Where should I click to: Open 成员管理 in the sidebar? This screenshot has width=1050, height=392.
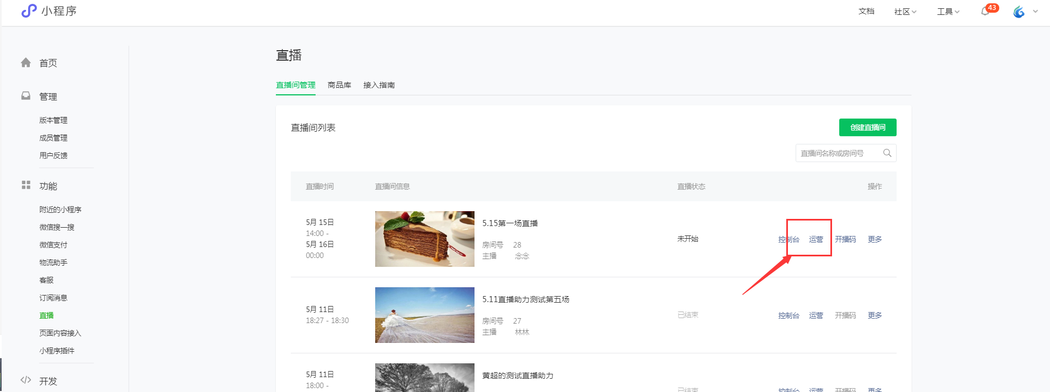[x=54, y=138]
